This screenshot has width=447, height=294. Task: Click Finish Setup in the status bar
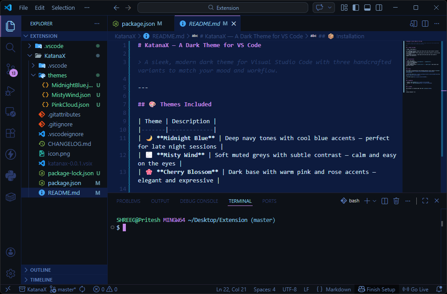click(377, 289)
